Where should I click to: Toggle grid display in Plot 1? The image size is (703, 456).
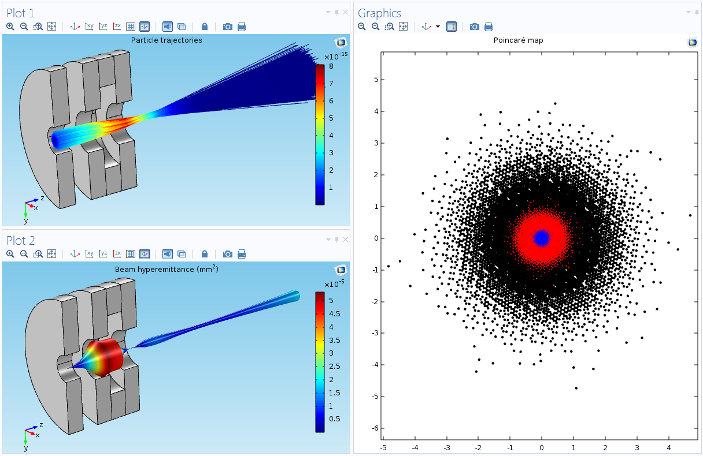pyautogui.click(x=131, y=27)
